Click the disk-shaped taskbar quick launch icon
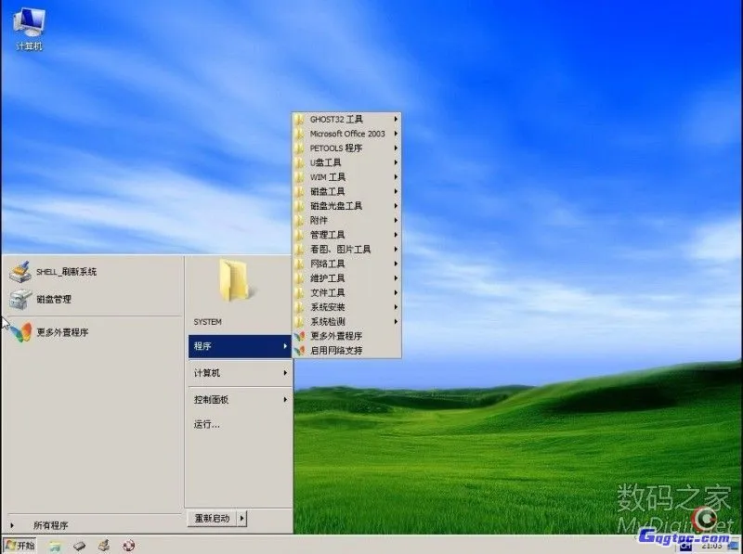Viewport: 743px width, 554px height. click(x=79, y=547)
